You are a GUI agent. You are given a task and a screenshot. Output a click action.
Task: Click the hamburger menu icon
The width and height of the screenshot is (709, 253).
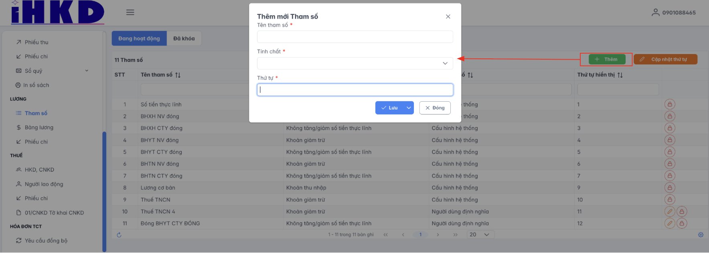pyautogui.click(x=130, y=12)
